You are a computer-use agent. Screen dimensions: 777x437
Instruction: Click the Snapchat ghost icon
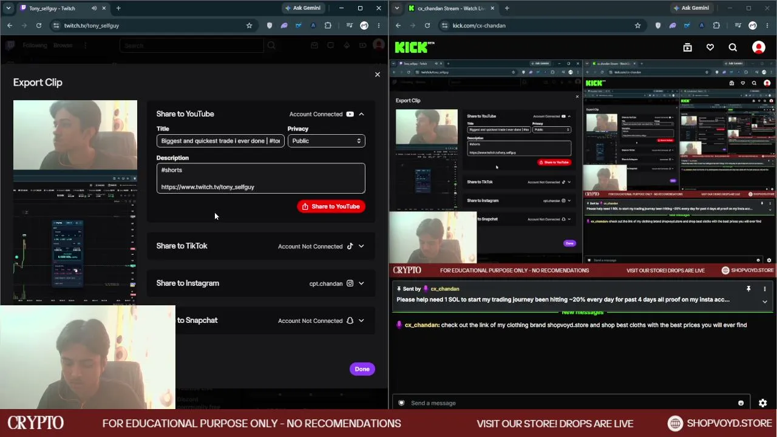[x=350, y=320]
